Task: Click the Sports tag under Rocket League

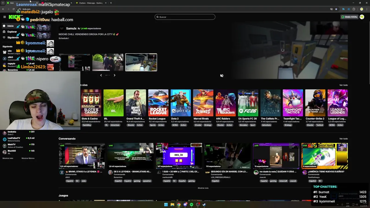Action: click(x=153, y=125)
